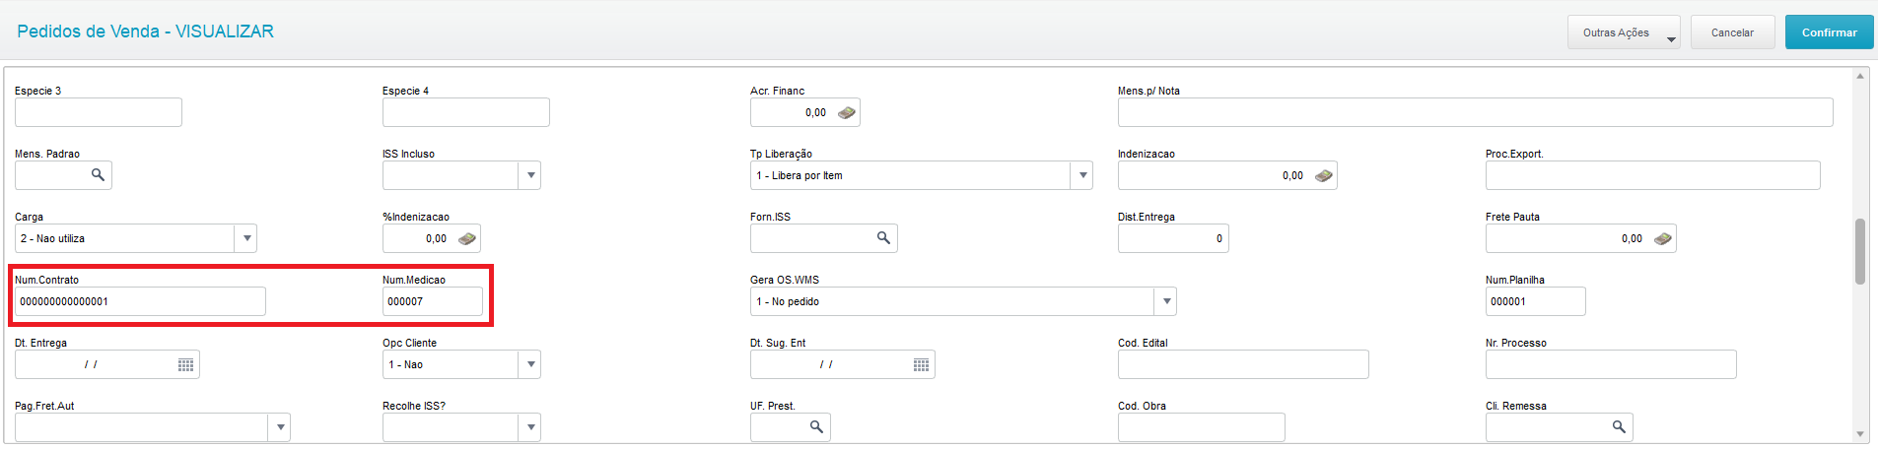Click the Num.Planilha input field
Viewport: 1878px width, 449px height.
click(x=1535, y=301)
